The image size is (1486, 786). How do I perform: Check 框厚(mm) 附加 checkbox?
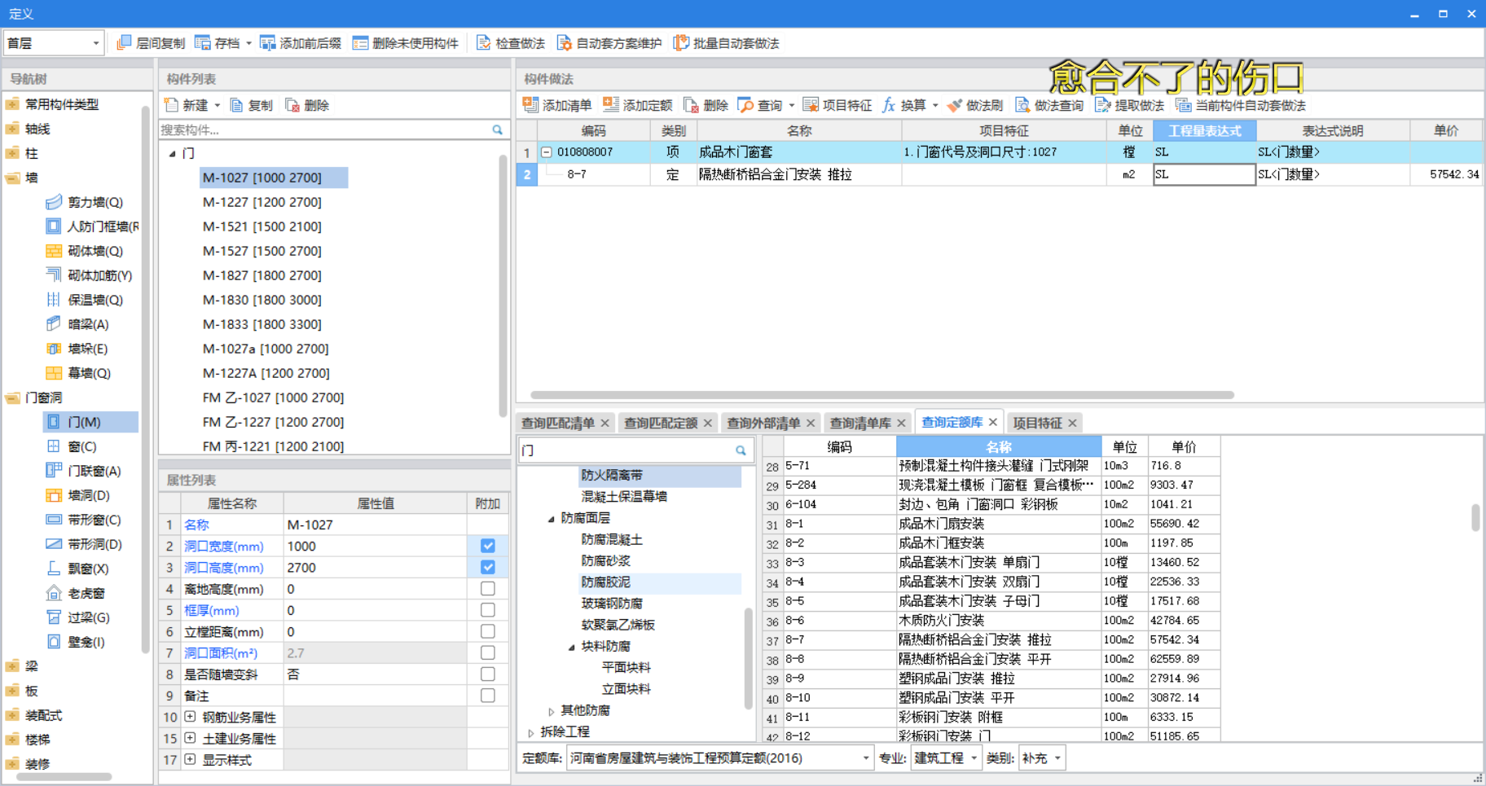[x=488, y=609]
